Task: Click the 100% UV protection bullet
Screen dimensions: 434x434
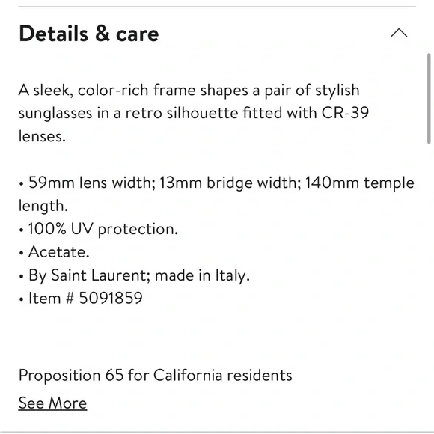Action: tap(103, 229)
